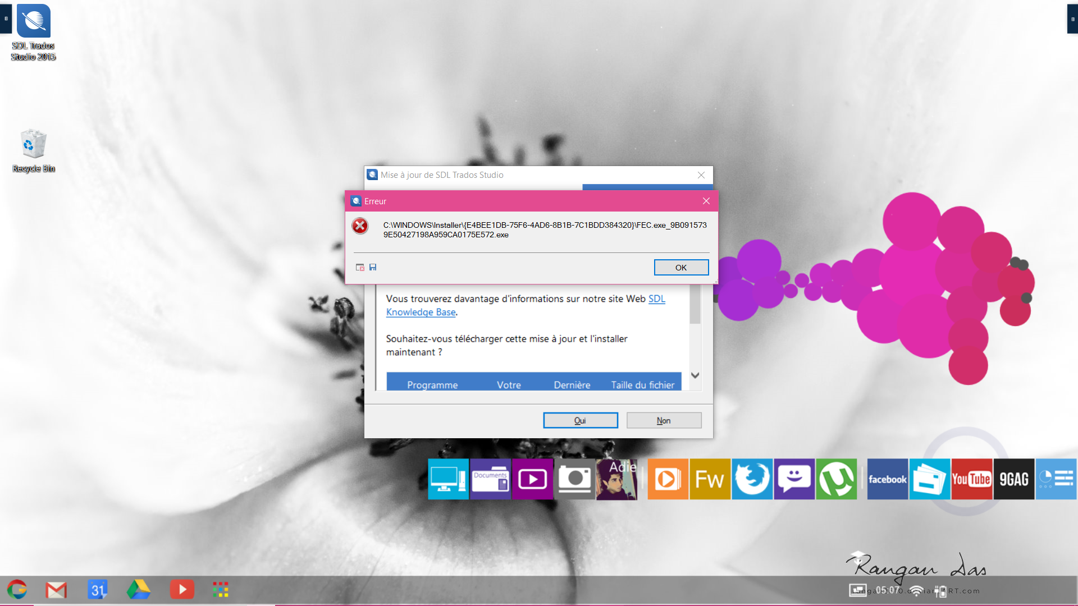Select the Dernière column header

pos(572,385)
